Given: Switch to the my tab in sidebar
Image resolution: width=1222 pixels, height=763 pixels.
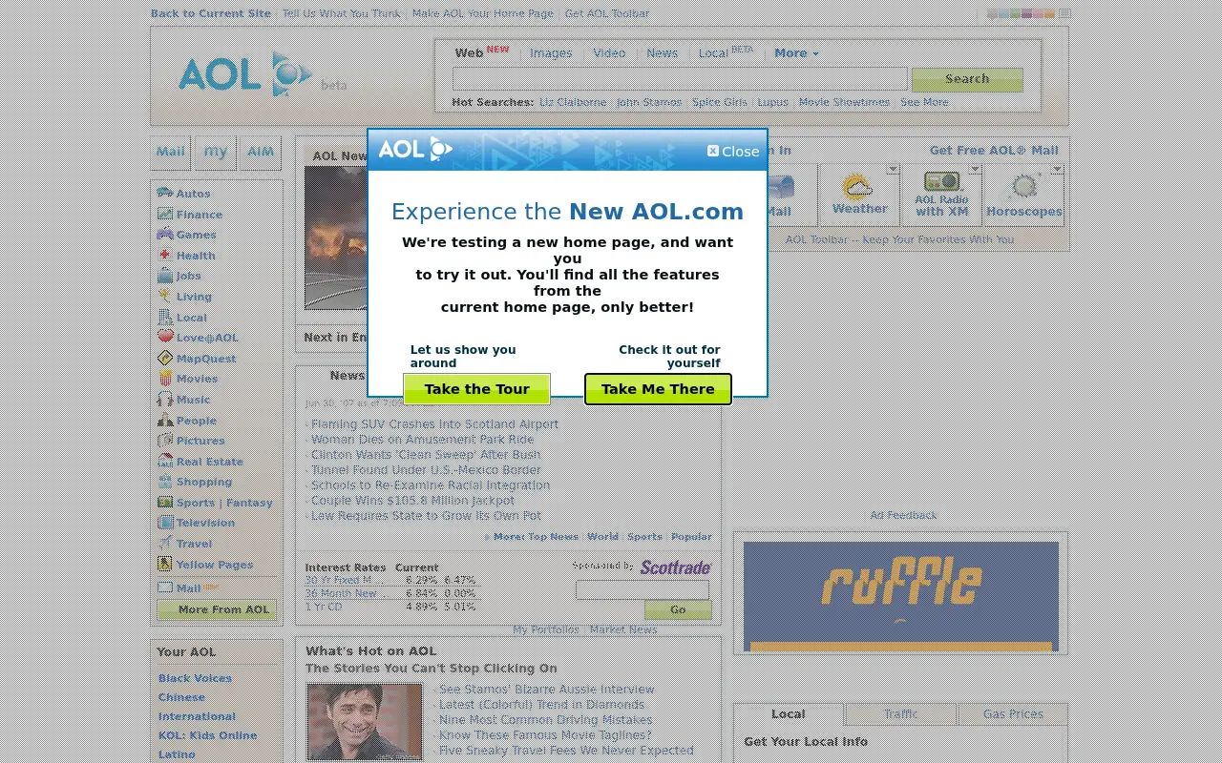Looking at the screenshot, I should (216, 151).
